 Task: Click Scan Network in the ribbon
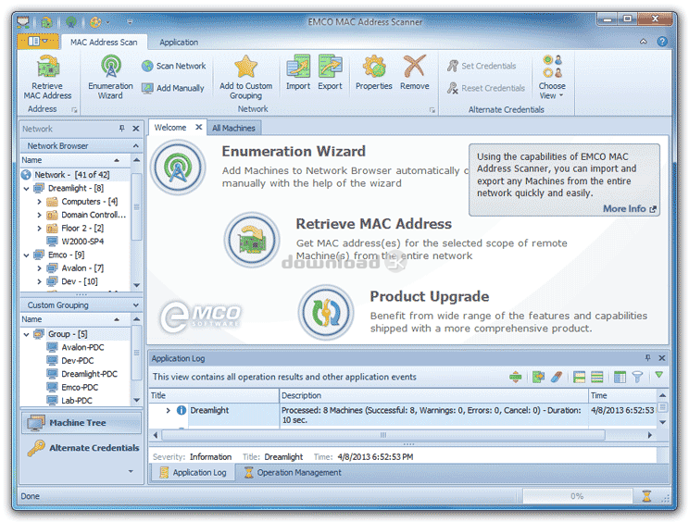174,66
